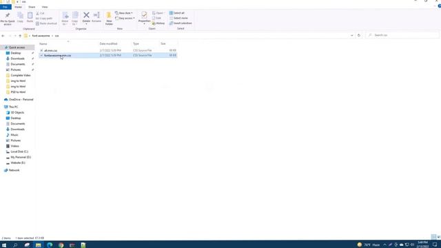The image size is (441, 248).
Task: Open the Windows Start menu
Action: 4,245
